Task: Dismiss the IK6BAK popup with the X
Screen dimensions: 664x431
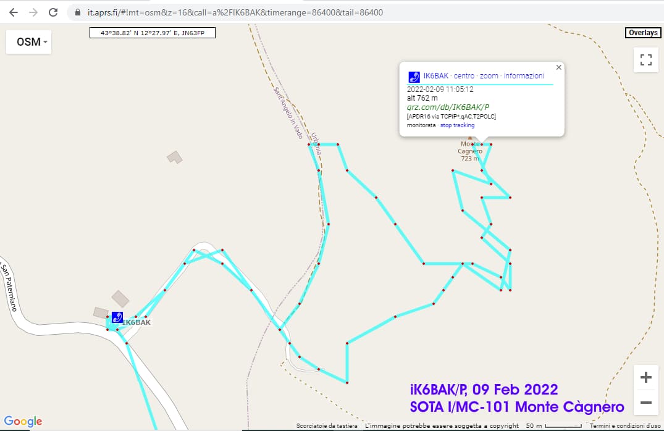Action: (558, 67)
